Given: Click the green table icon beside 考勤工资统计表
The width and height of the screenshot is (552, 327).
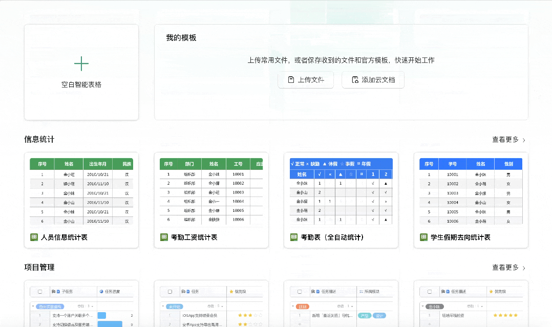Looking at the screenshot, I should tap(164, 237).
